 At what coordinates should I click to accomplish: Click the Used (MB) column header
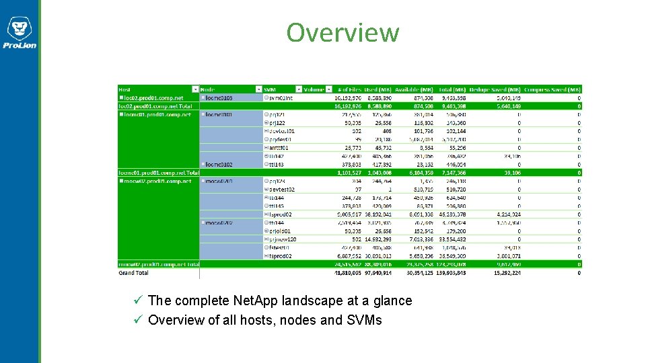378,89
